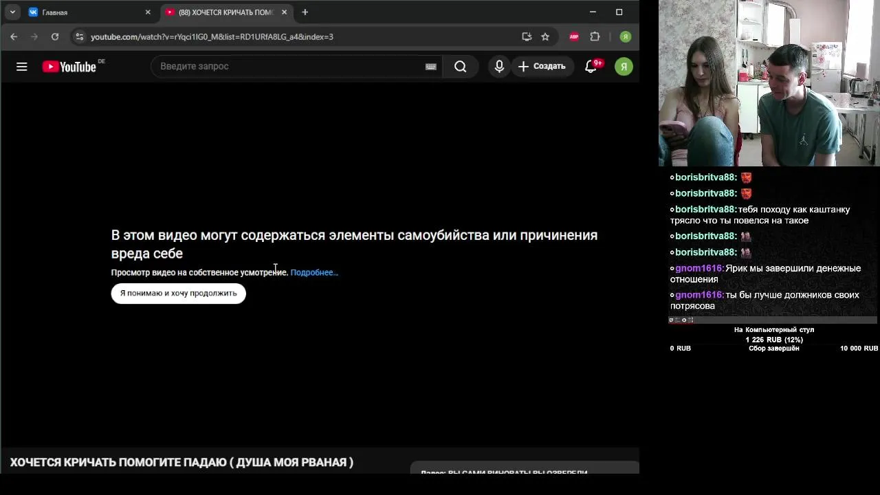Select the YouTube ХОЧЕТСЯ КРИЧАТЬ tab
This screenshot has width=880, height=495.
point(228,12)
